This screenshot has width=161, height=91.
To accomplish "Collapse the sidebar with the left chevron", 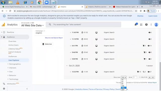I will pyautogui.click(x=27, y=89).
